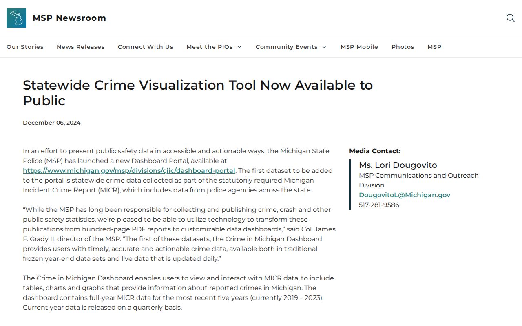Click the article headline text
The height and width of the screenshot is (326, 522).
[x=198, y=93]
